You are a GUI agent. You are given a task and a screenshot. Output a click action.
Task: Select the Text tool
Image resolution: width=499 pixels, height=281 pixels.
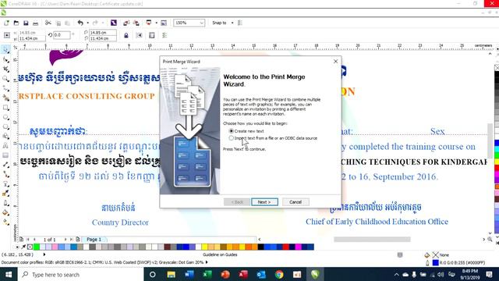(5, 146)
